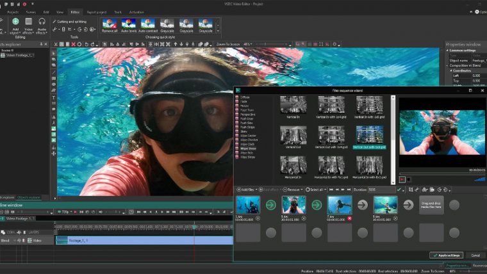
Task: Open the Scenes menu tab
Action: (31, 12)
